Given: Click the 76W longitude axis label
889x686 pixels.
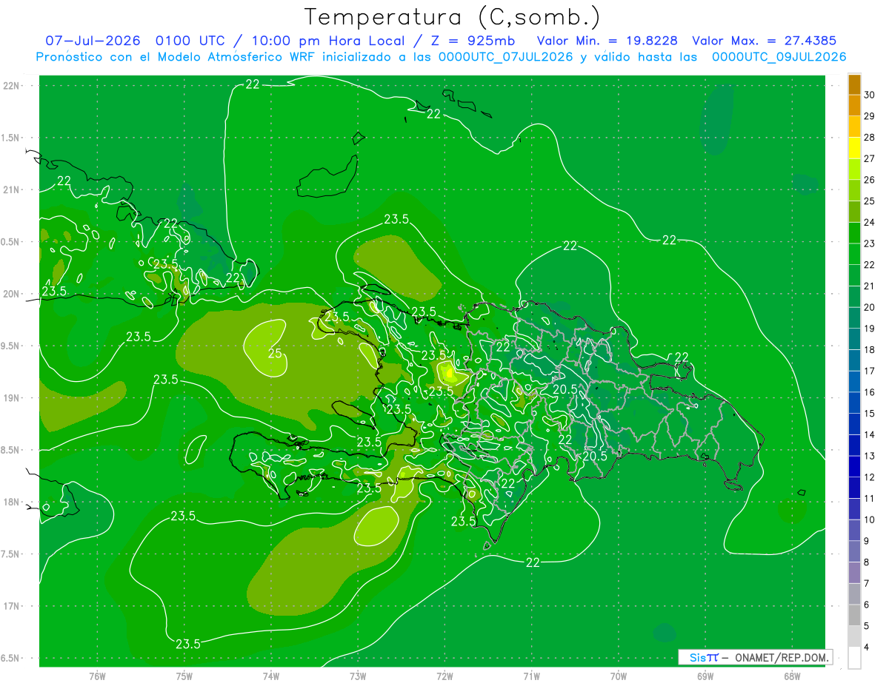Looking at the screenshot, I should [x=97, y=676].
